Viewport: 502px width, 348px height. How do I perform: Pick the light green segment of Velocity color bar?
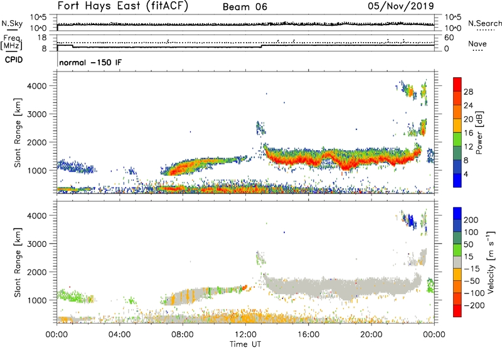(457, 250)
